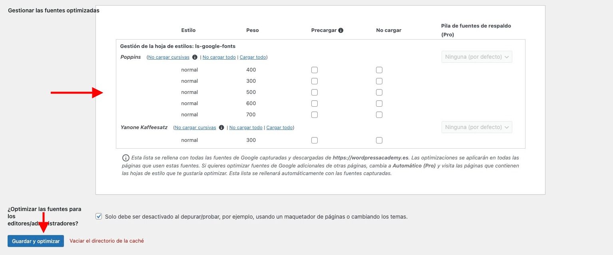This screenshot has height=255, width=613.
Task: Click the Gestionar las fuentes optimizadas label
Action: pos(54,10)
